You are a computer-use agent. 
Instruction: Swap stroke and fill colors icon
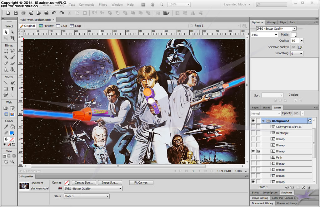(x=13, y=145)
